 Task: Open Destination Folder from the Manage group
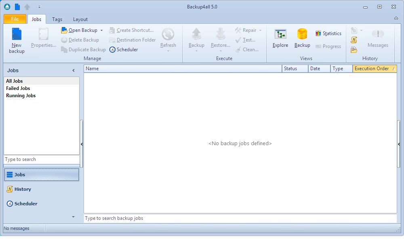coord(133,40)
